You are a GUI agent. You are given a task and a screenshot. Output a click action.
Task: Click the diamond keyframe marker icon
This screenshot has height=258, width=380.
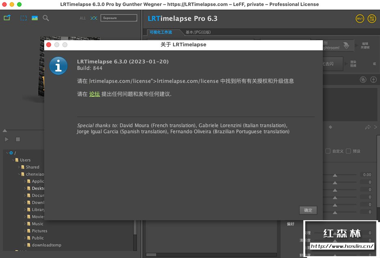[x=330, y=127]
